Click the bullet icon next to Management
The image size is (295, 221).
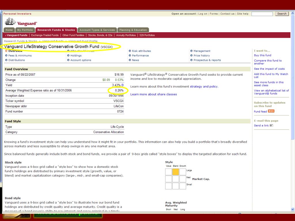pyautogui.click(x=191, y=51)
